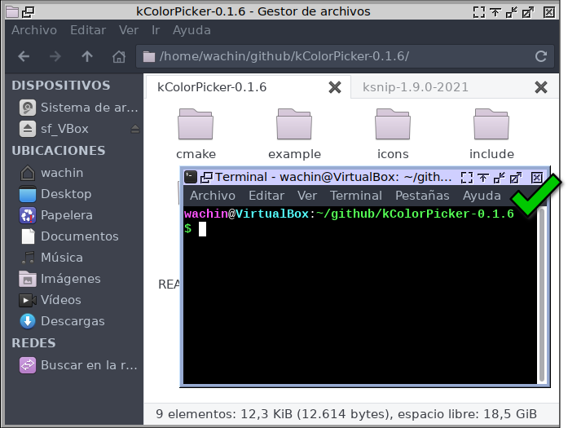This screenshot has width=568, height=428.
Task: Toggle terminal fullscreen button in title bar
Action: click(467, 177)
